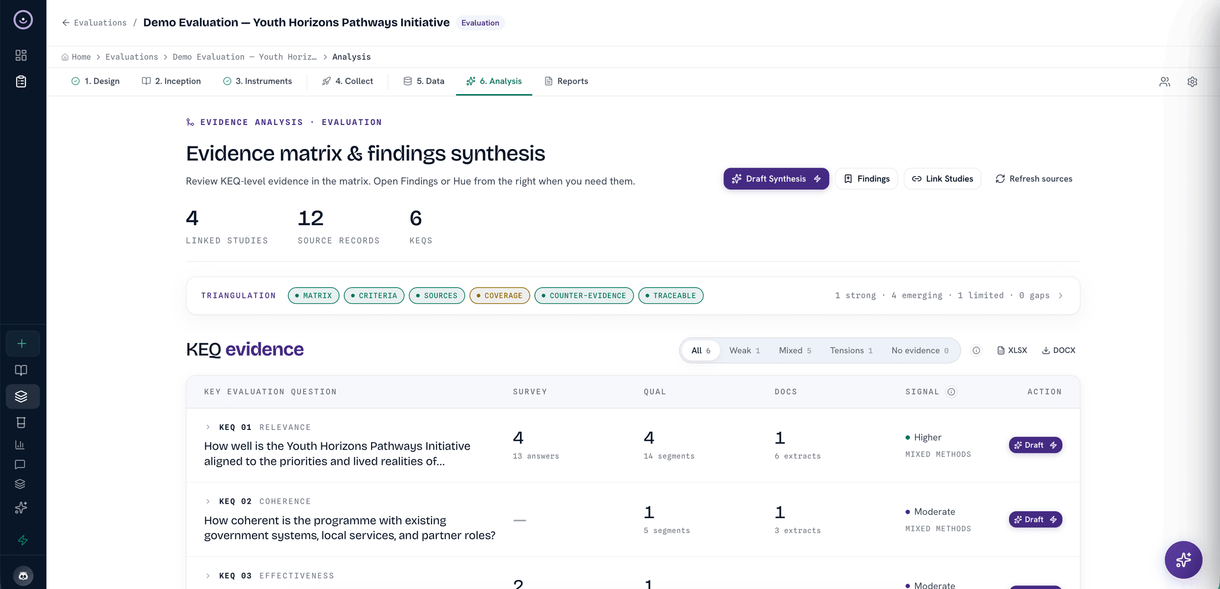The width and height of the screenshot is (1220, 589).
Task: Click Link Studies
Action: pos(942,179)
